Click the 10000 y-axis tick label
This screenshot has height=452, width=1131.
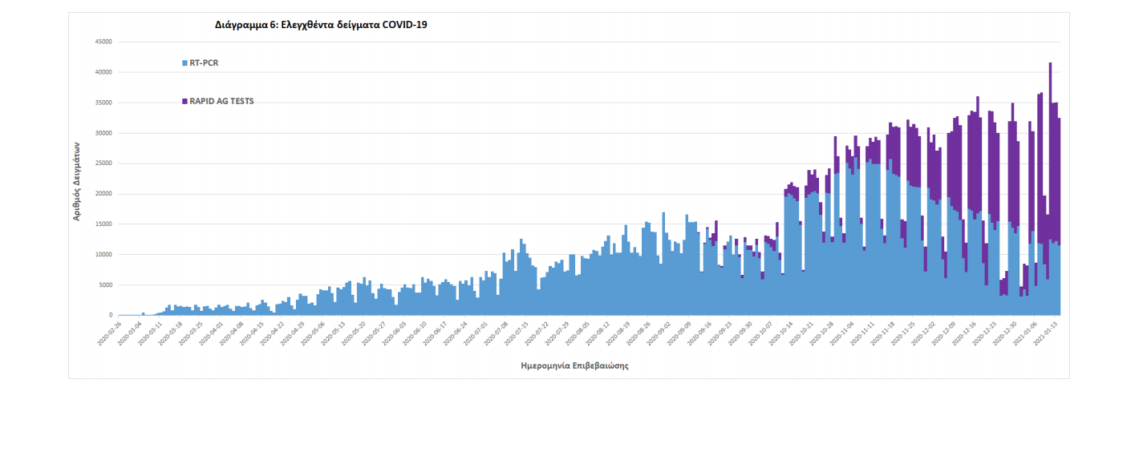coord(103,255)
